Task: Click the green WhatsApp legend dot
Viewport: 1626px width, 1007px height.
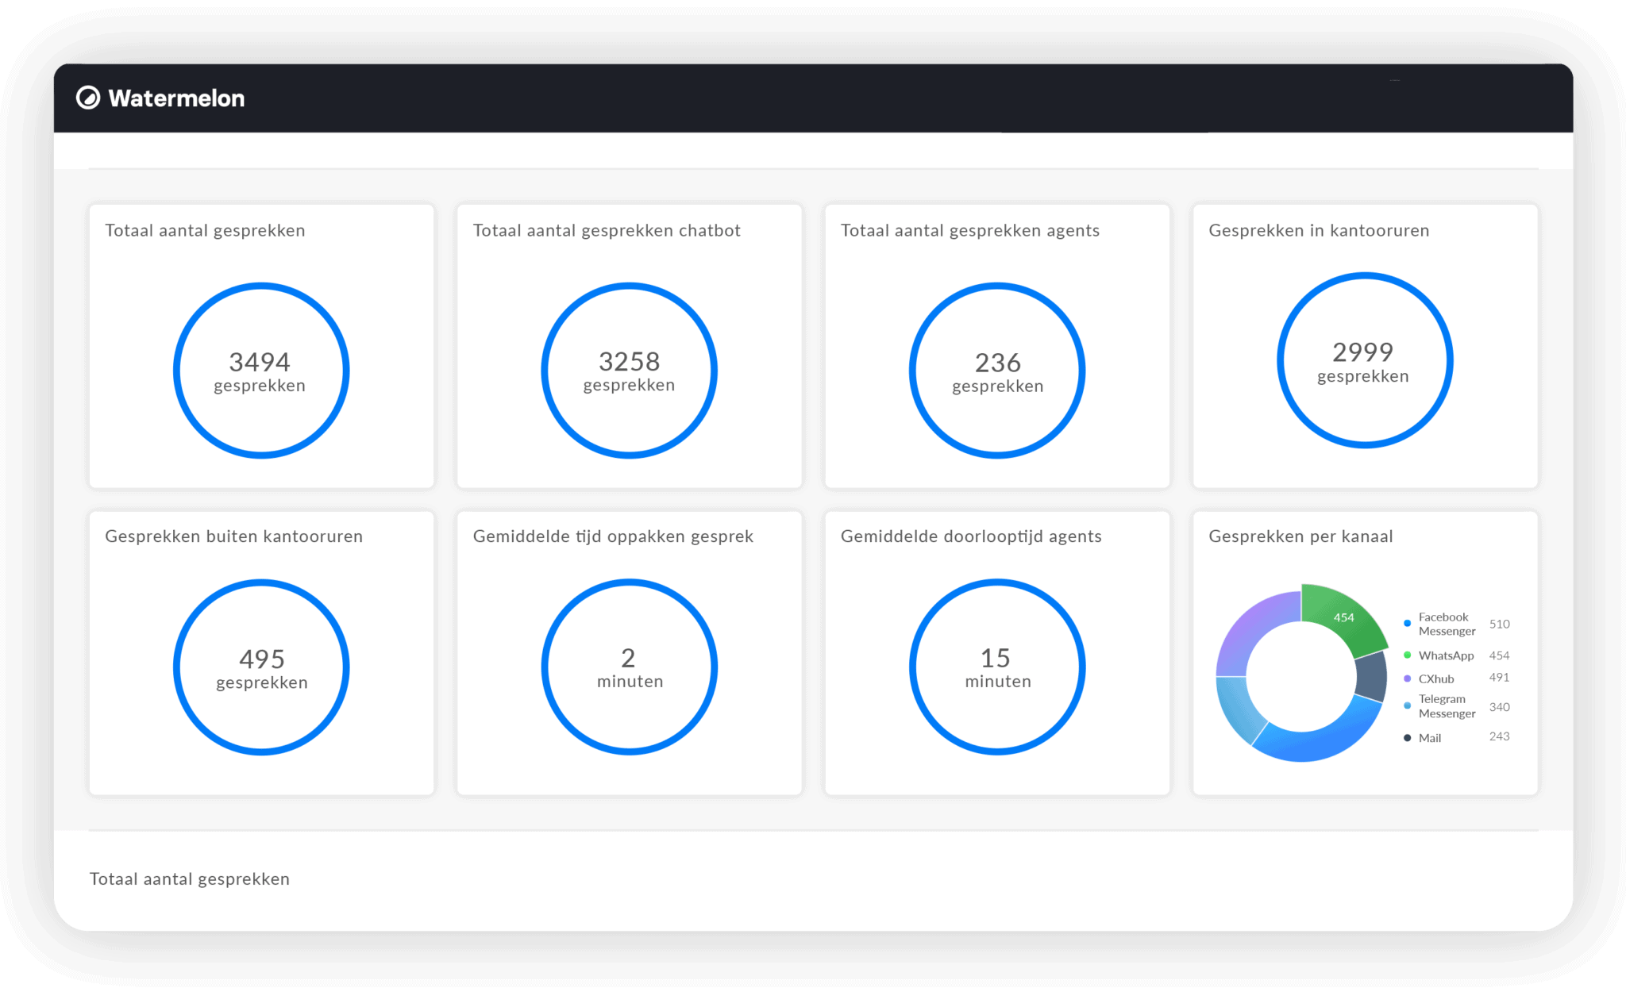Action: pyautogui.click(x=1407, y=655)
